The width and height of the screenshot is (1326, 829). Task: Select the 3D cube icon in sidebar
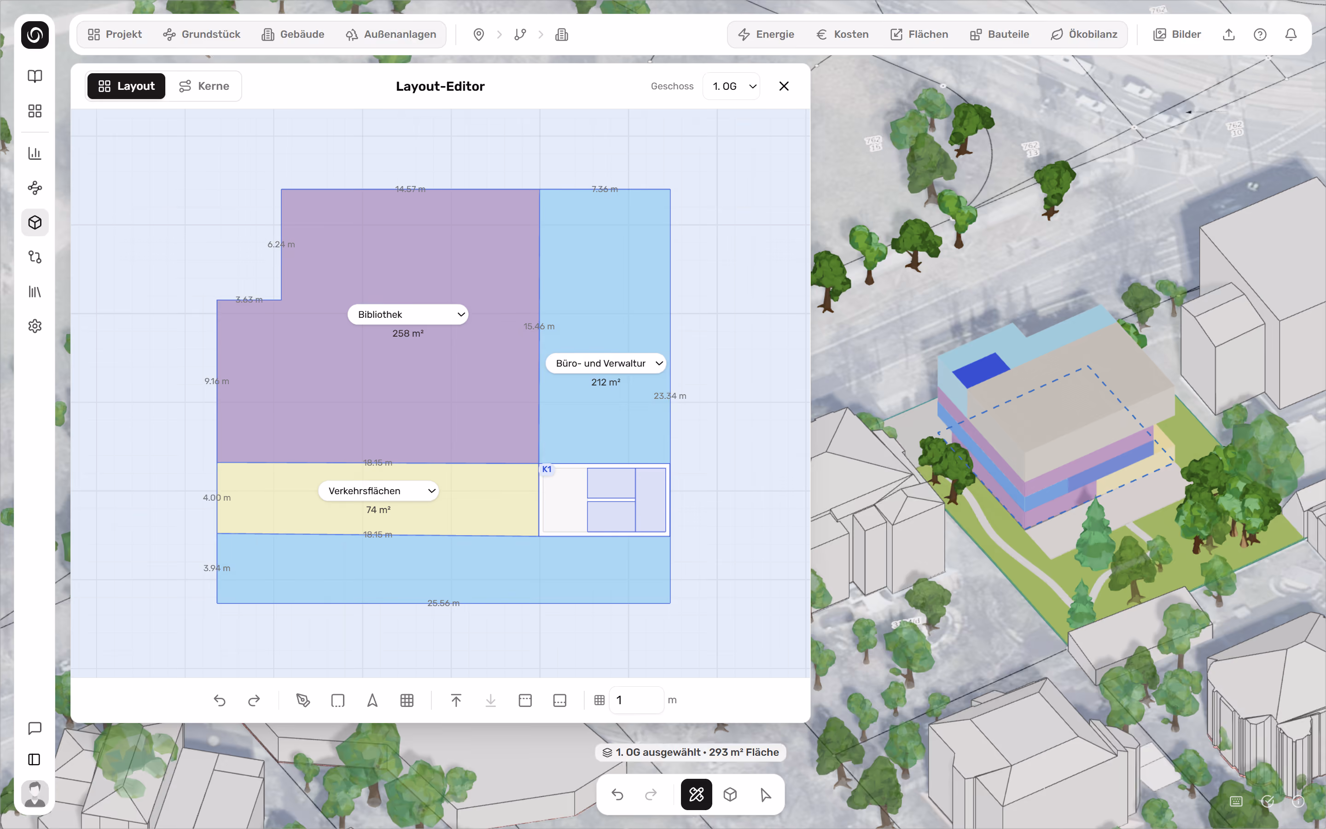click(35, 222)
